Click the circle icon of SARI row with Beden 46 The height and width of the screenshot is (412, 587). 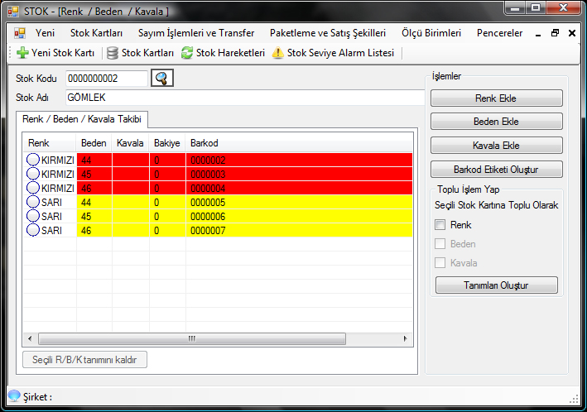coord(33,230)
